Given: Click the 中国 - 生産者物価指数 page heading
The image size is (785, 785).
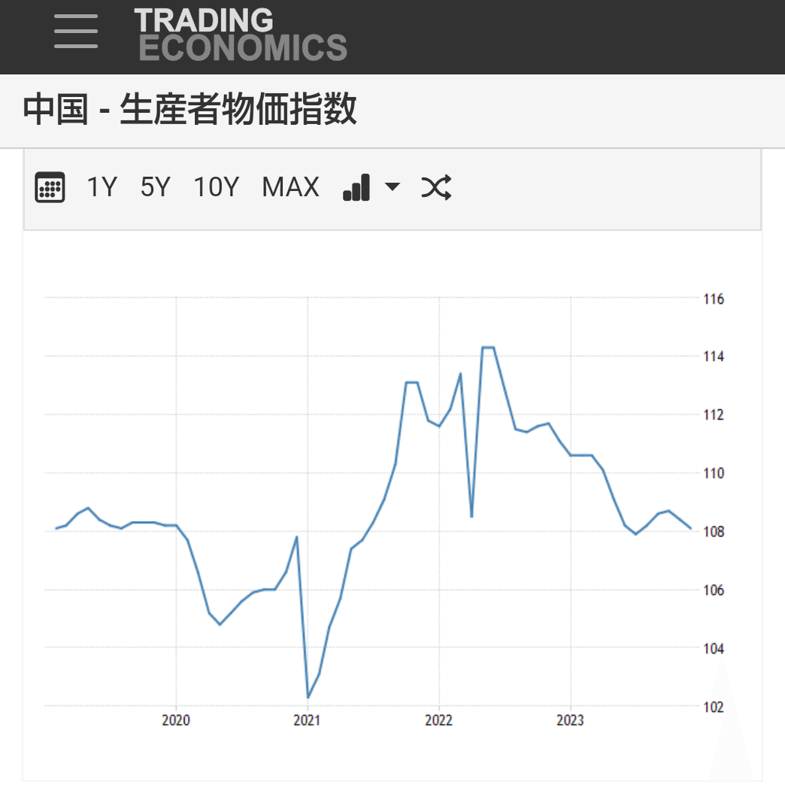Looking at the screenshot, I should 189,109.
